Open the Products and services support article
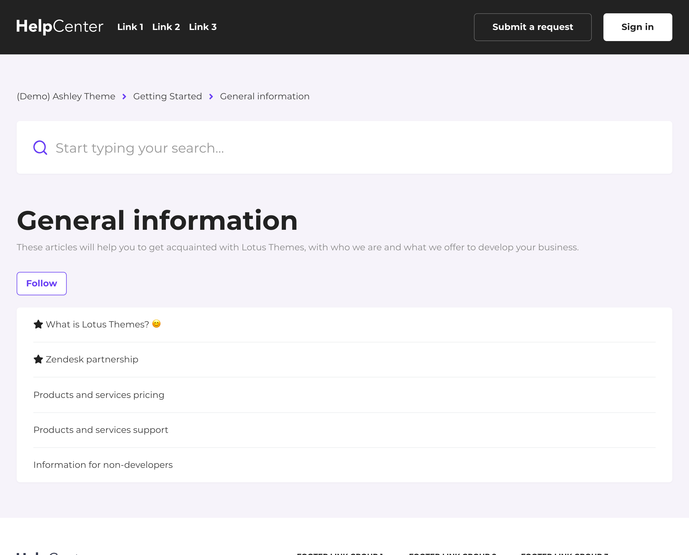The width and height of the screenshot is (689, 555). [x=101, y=430]
